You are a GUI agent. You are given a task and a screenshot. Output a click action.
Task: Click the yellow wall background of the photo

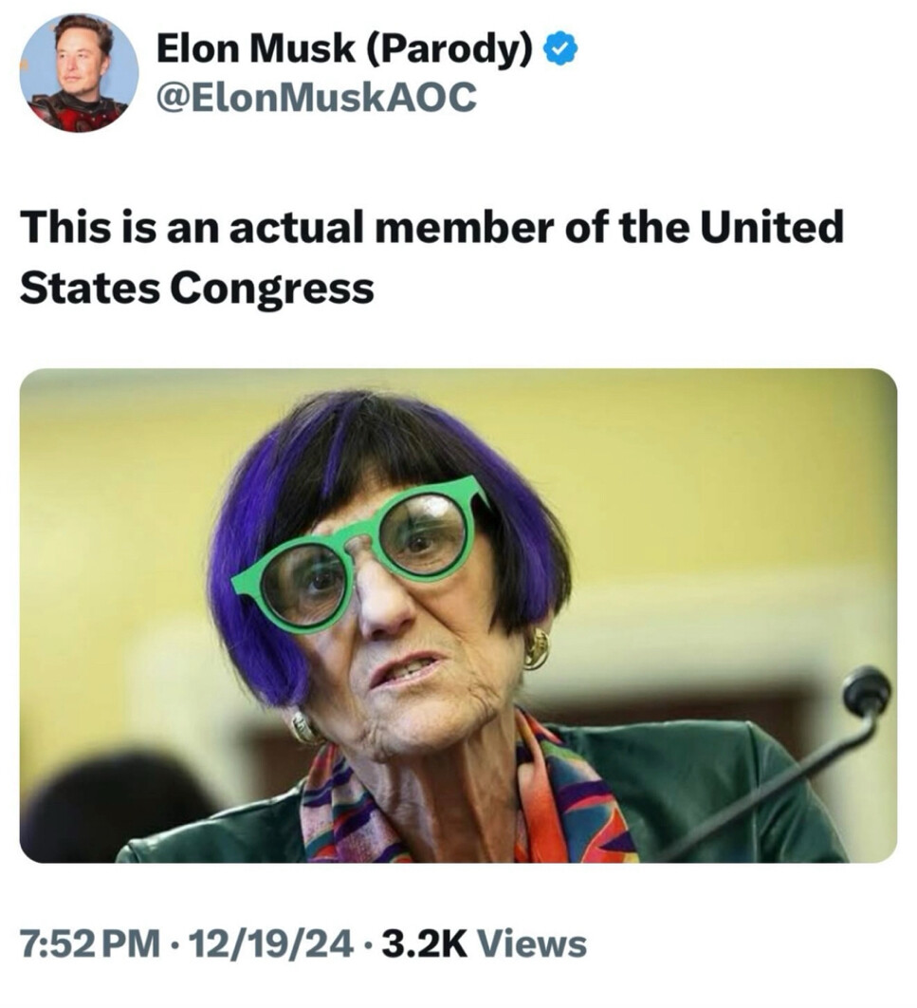(721, 475)
